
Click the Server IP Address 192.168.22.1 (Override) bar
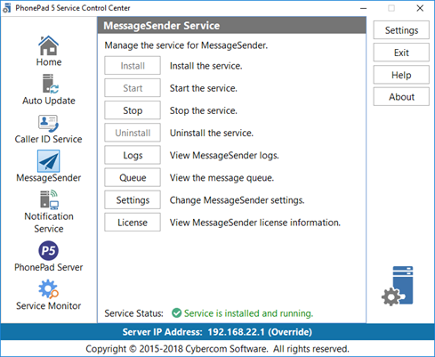click(217, 332)
